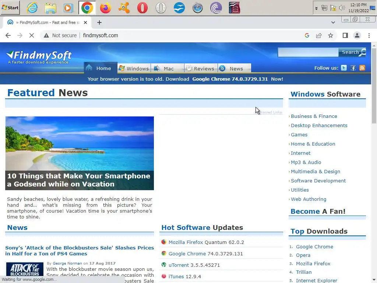This screenshot has width=377, height=283.
Task: Open Opera in Top Downloads
Action: [x=303, y=255]
